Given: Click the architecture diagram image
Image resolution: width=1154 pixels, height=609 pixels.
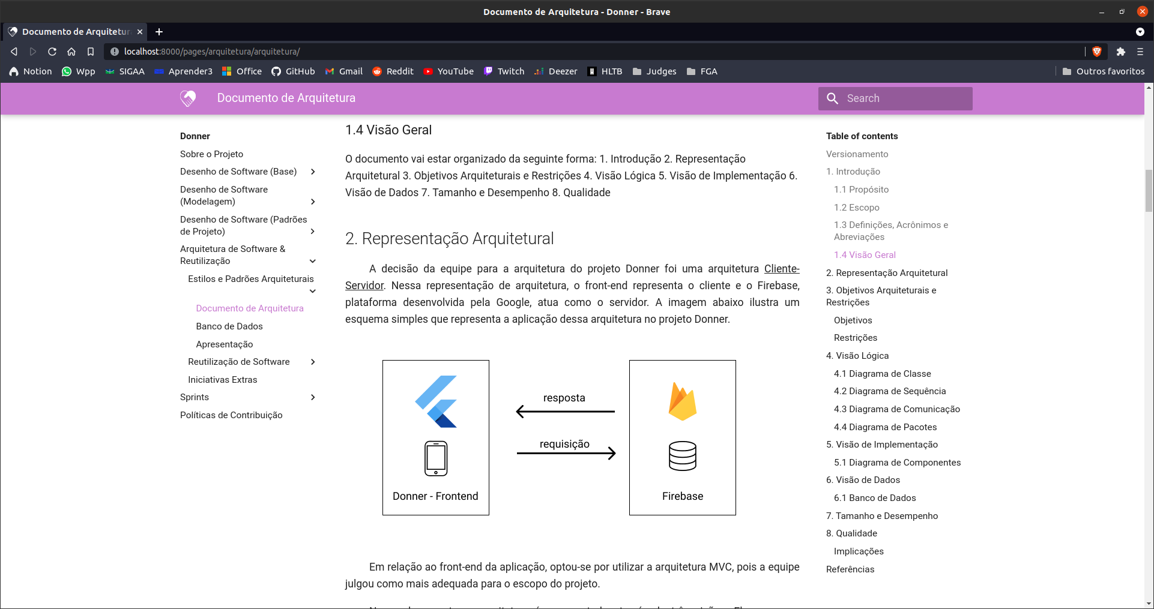Looking at the screenshot, I should pyautogui.click(x=559, y=437).
